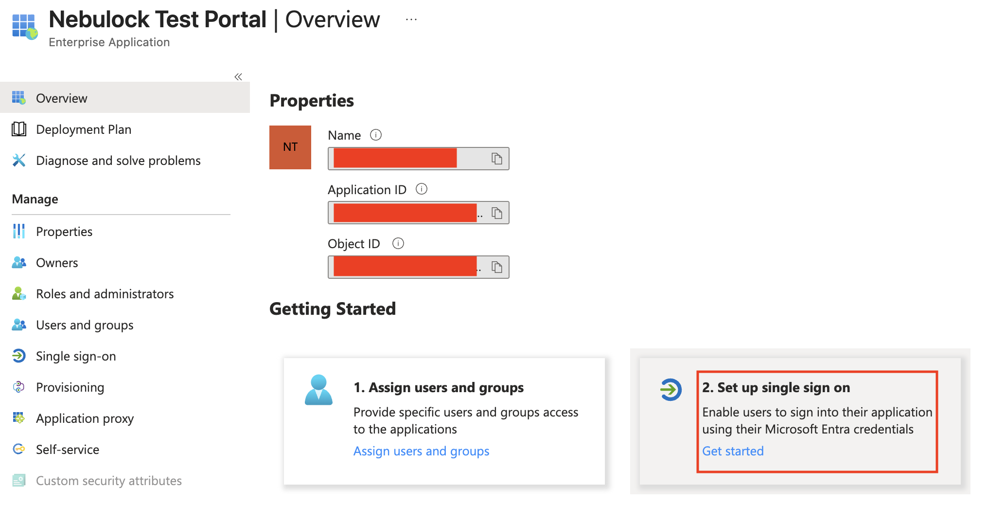Click inside the Object ID field

point(419,267)
